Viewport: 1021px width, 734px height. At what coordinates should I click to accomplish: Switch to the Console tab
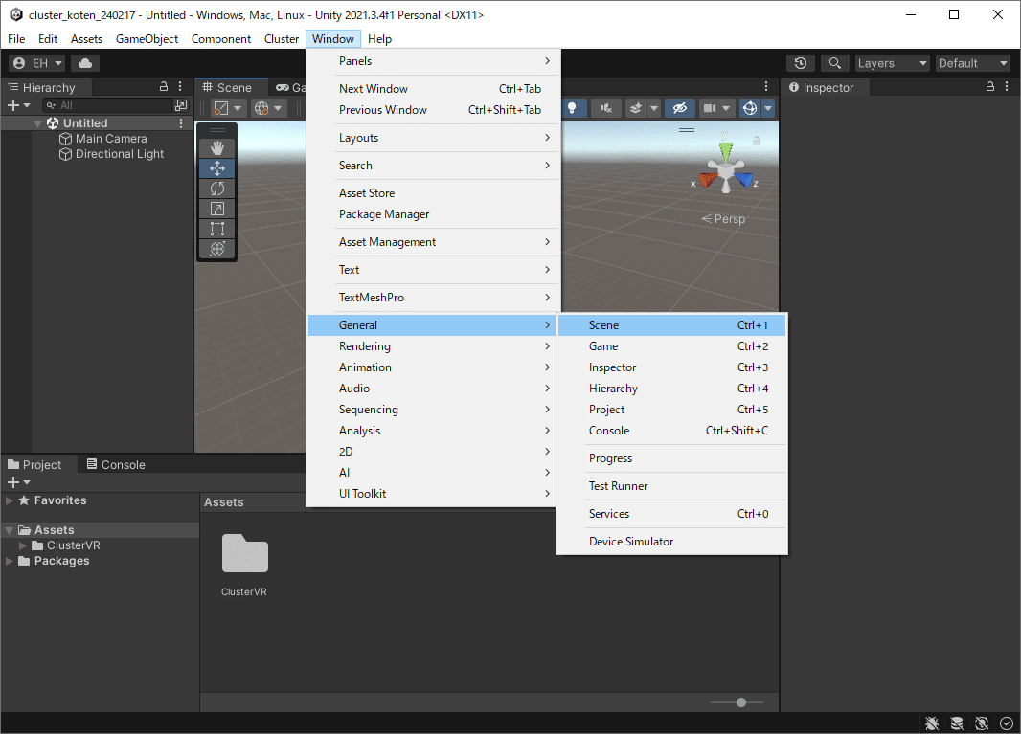coord(116,464)
